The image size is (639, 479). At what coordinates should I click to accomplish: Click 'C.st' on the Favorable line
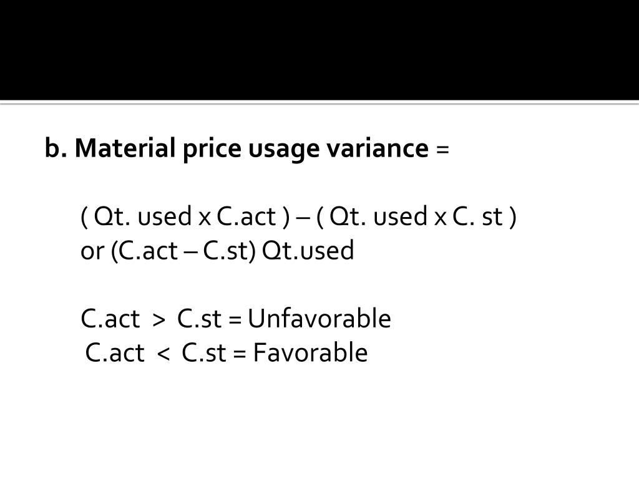[x=203, y=353]
